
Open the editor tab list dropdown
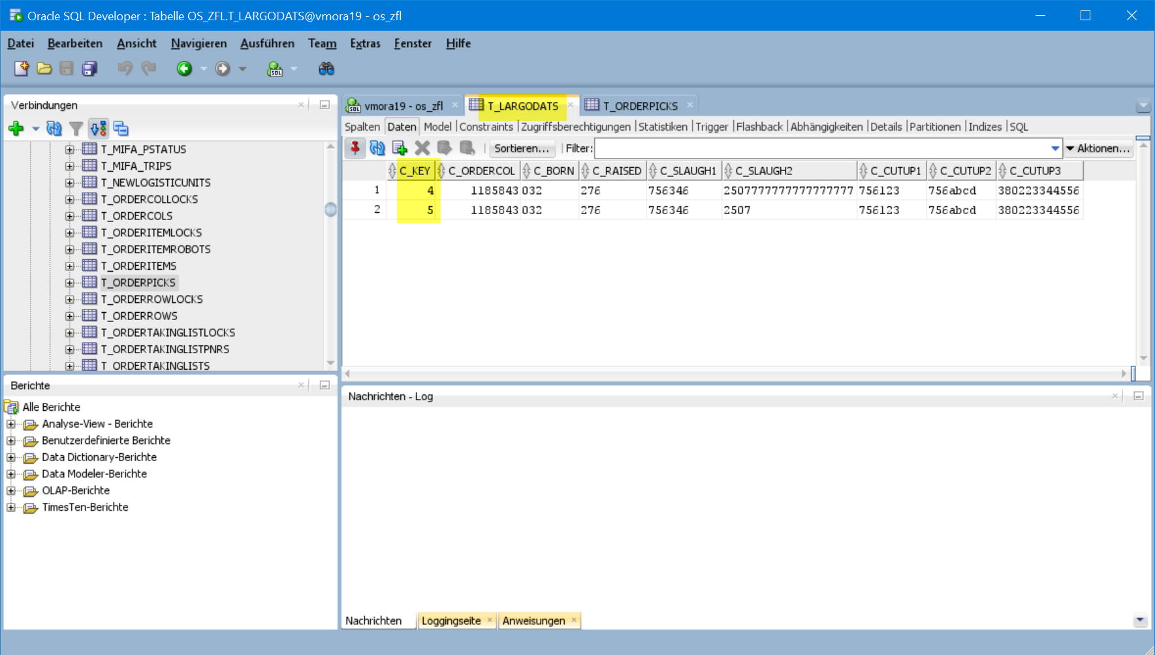tap(1143, 105)
